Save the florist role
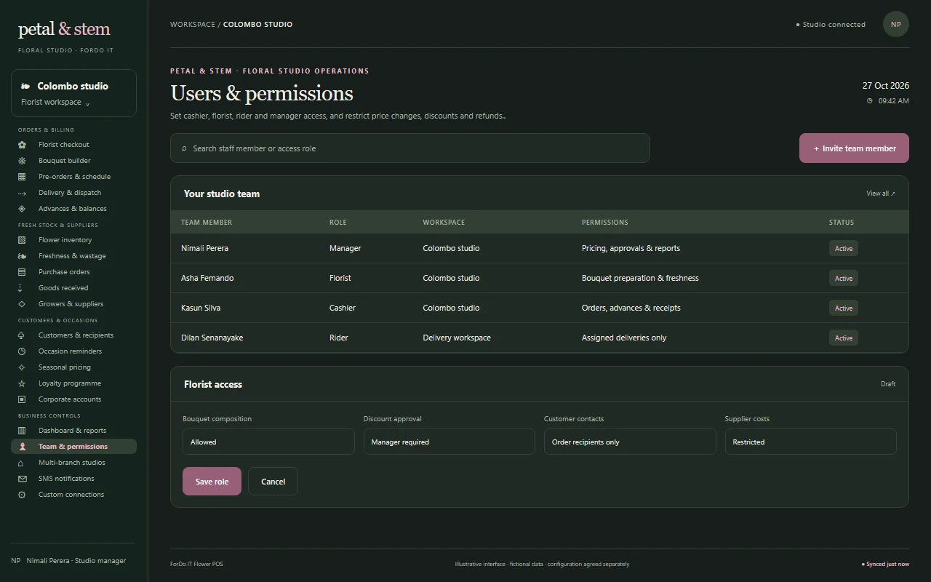The height and width of the screenshot is (582, 931). pyautogui.click(x=212, y=482)
